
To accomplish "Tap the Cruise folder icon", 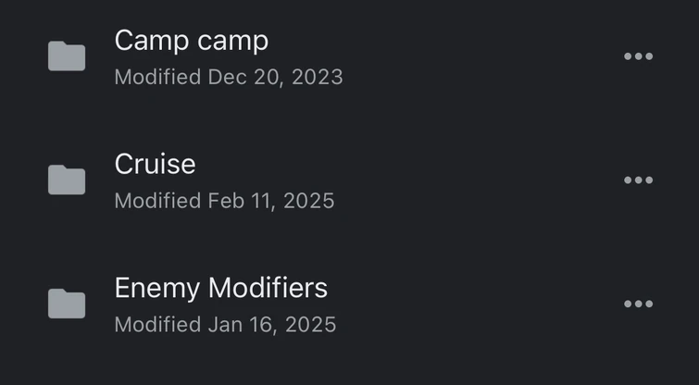I will [x=67, y=180].
